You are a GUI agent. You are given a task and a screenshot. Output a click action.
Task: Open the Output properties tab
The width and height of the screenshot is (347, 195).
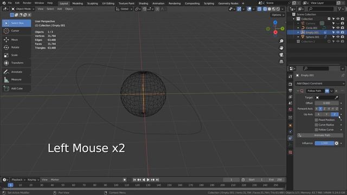tap(291, 90)
